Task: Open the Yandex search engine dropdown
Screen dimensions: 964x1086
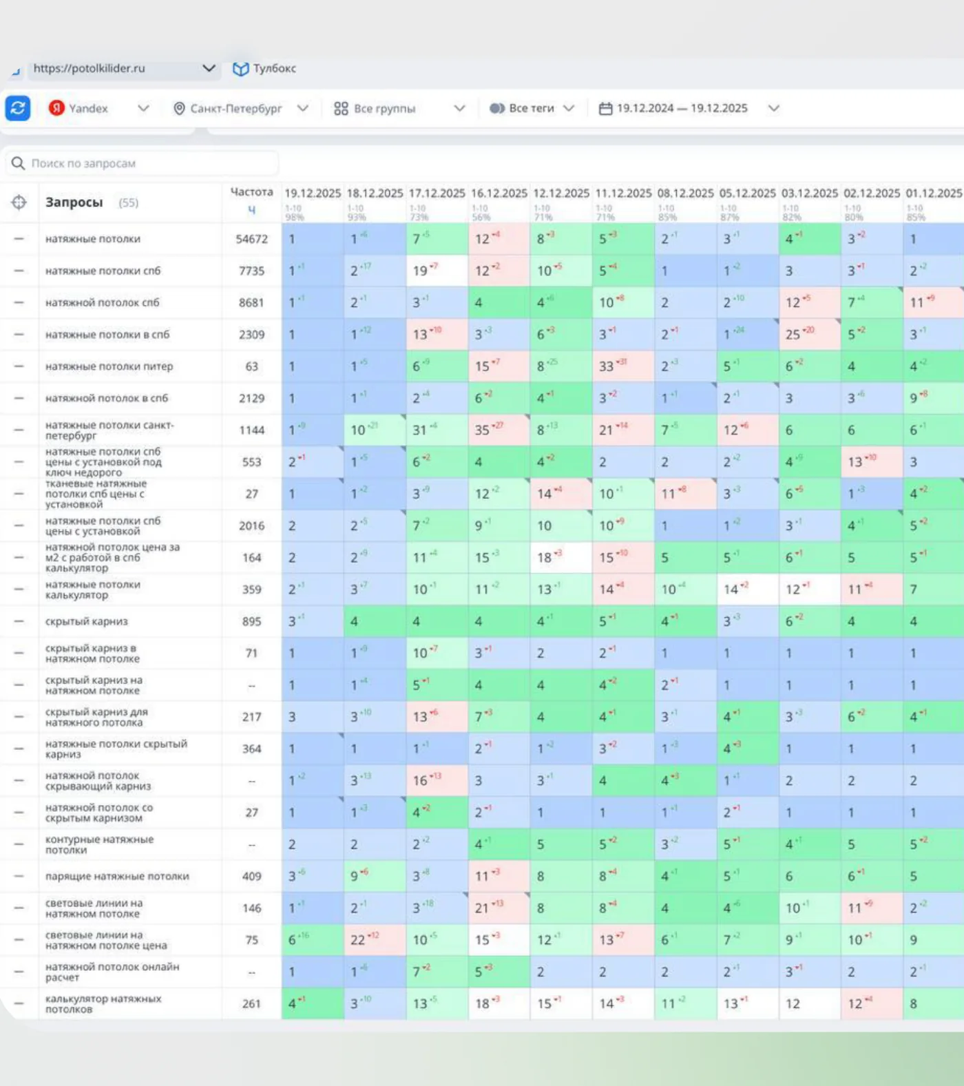Action: (143, 108)
